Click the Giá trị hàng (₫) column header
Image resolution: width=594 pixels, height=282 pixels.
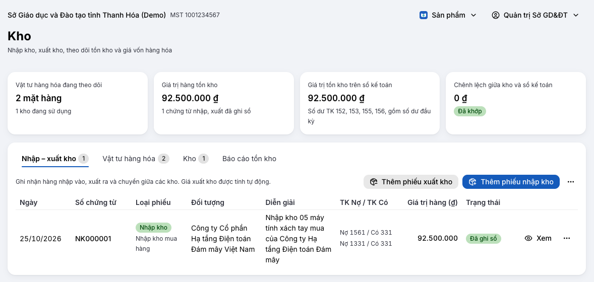point(433,202)
